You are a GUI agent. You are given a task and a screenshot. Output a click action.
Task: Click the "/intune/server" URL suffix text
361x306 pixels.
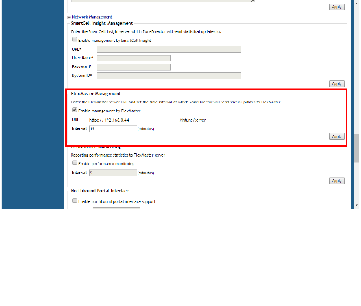pyautogui.click(x=192, y=120)
